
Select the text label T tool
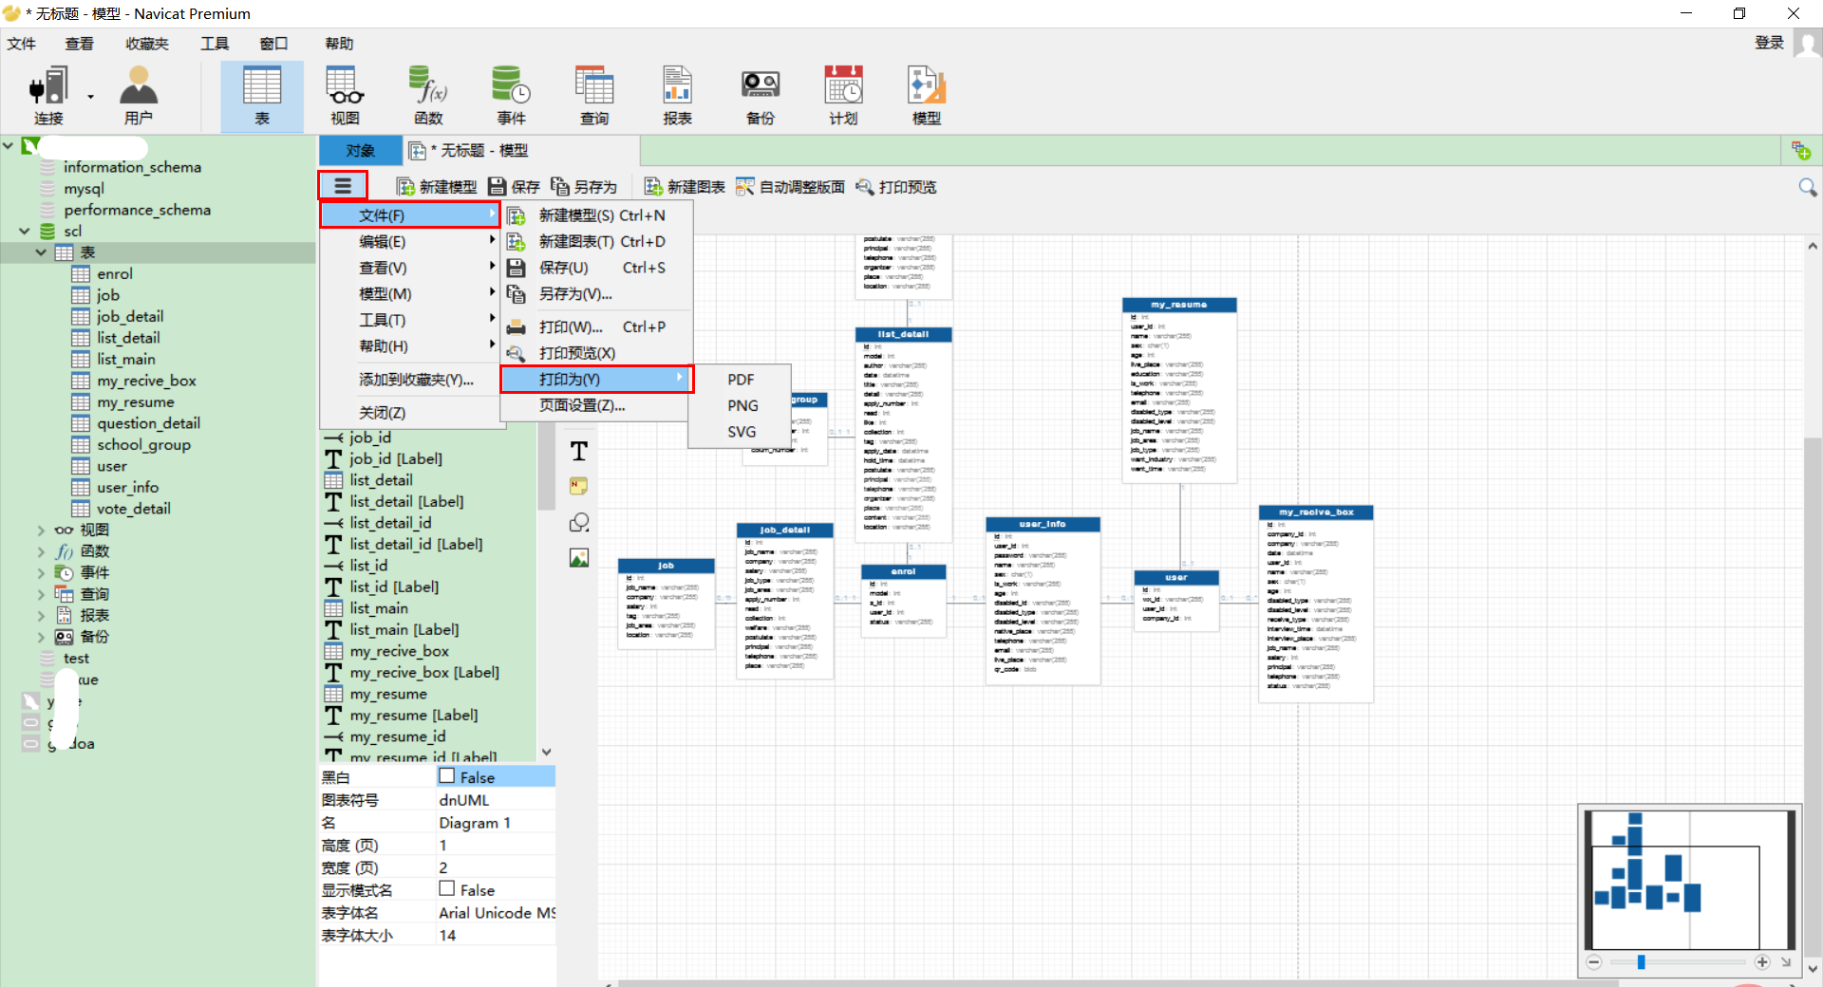(x=579, y=451)
